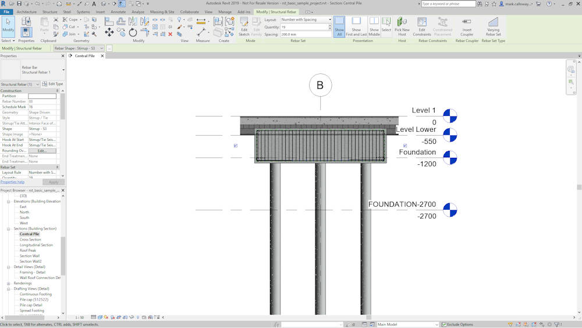
Task: Open the Rebar Shape Stirrup - S3 dropdown
Action: pyautogui.click(x=79, y=48)
